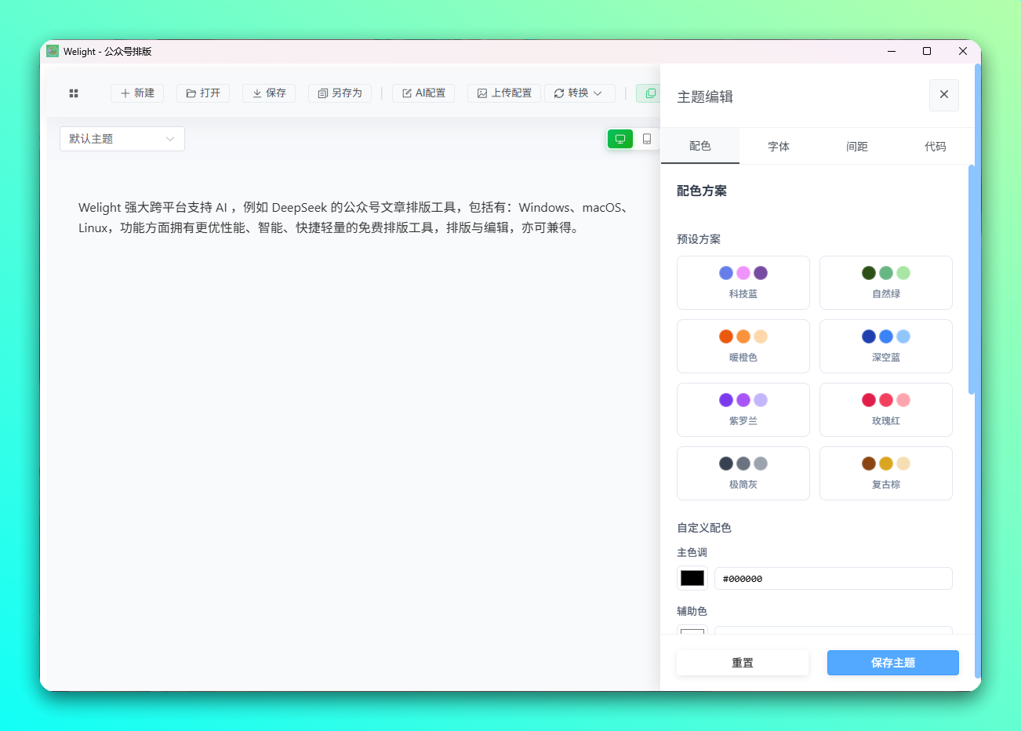This screenshot has width=1021, height=731.
Task: Choose the 暖橙色 preset color scheme
Action: (x=743, y=347)
